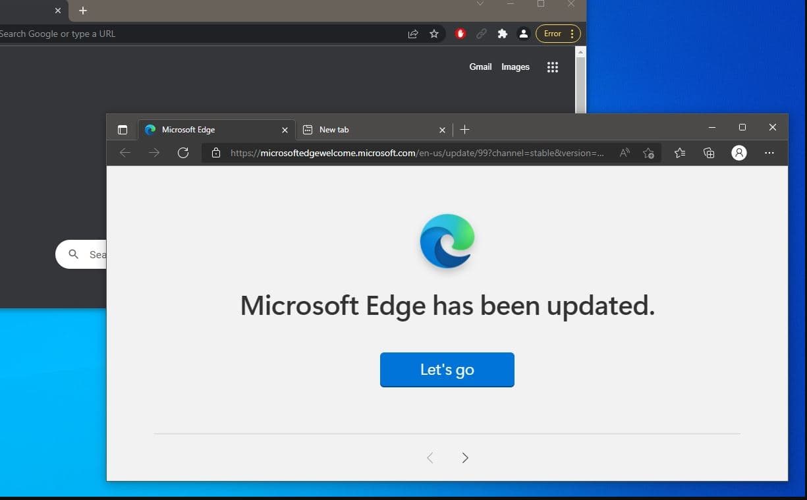Open the Tab actions menu in Edge
Screen dimensions: 807x500
tap(123, 130)
